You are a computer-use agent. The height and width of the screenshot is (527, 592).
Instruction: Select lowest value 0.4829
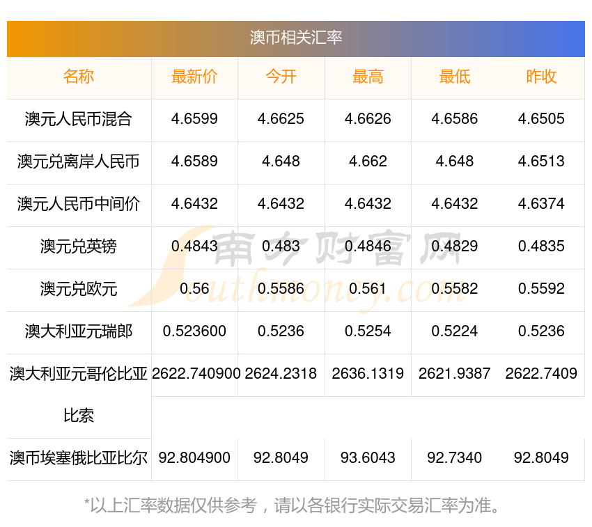pos(455,246)
